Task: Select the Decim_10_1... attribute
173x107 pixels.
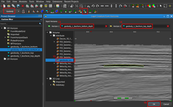Action: (66, 39)
